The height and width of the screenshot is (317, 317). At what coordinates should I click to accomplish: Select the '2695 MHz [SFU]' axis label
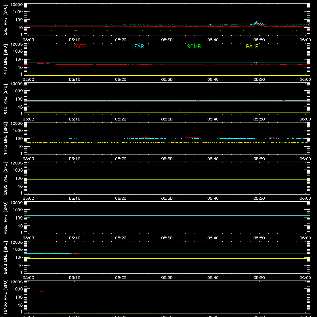pyautogui.click(x=6, y=178)
